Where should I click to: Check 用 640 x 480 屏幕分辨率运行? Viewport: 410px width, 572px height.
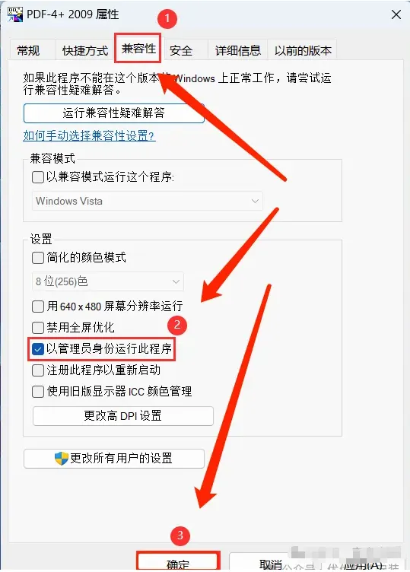point(38,307)
